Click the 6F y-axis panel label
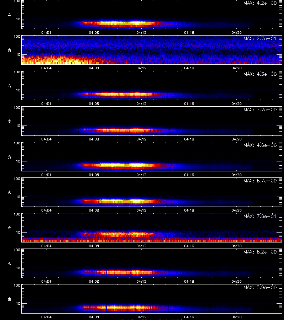Image resolution: width=284 pixels, height=320 pixels. tap(9, 192)
